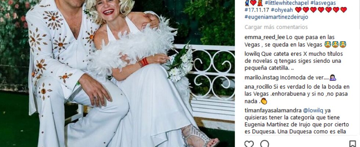Open ana_rocillo's profile
The height and width of the screenshot is (147, 360).
[259, 87]
